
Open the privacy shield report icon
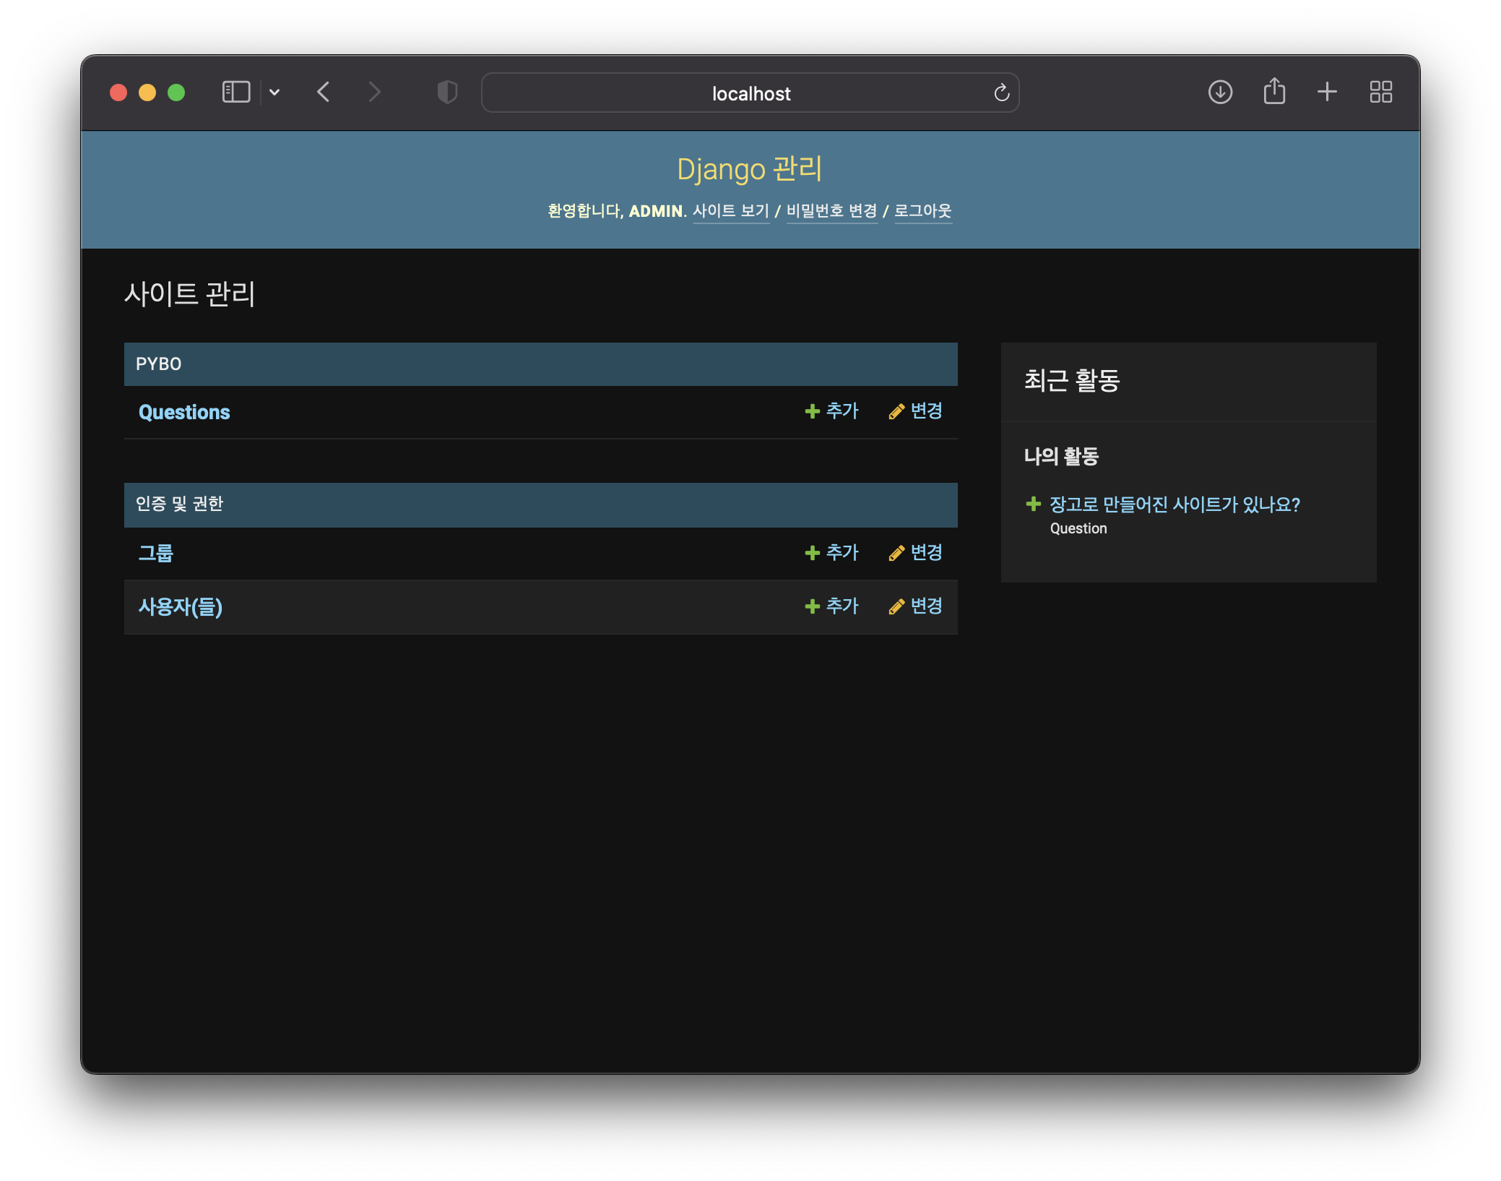(447, 93)
